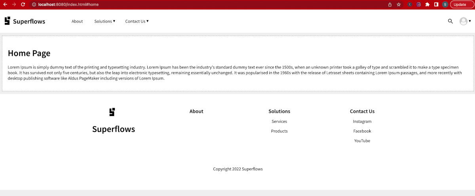The image size is (475, 196).
Task: Open the Instagram footer link
Action: 362,122
